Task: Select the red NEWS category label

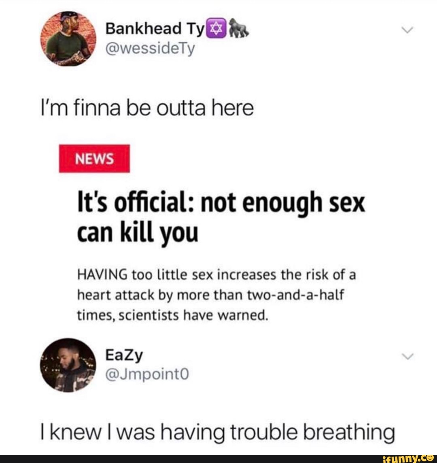Action: 95,159
